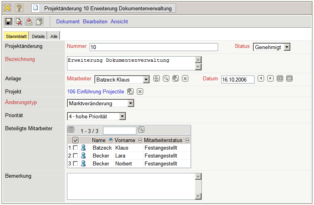Click the save floppy disk icon
314x205 pixels.
8,21
